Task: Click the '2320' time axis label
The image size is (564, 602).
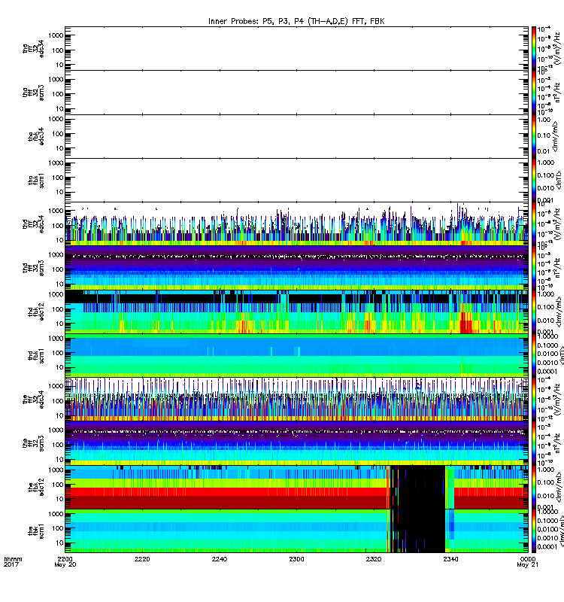Action: [374, 559]
